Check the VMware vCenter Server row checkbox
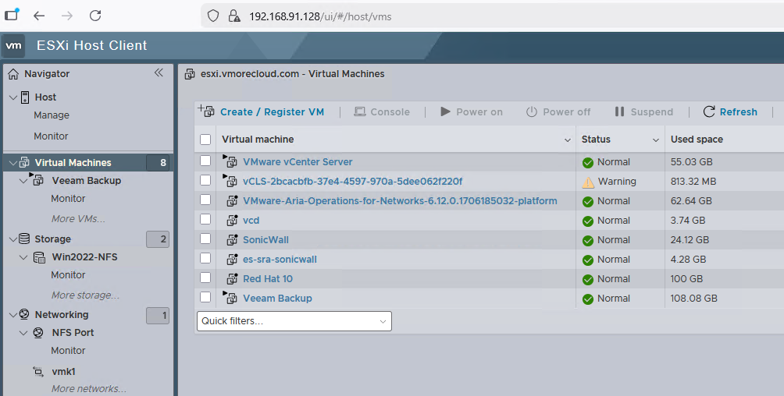 [205, 161]
